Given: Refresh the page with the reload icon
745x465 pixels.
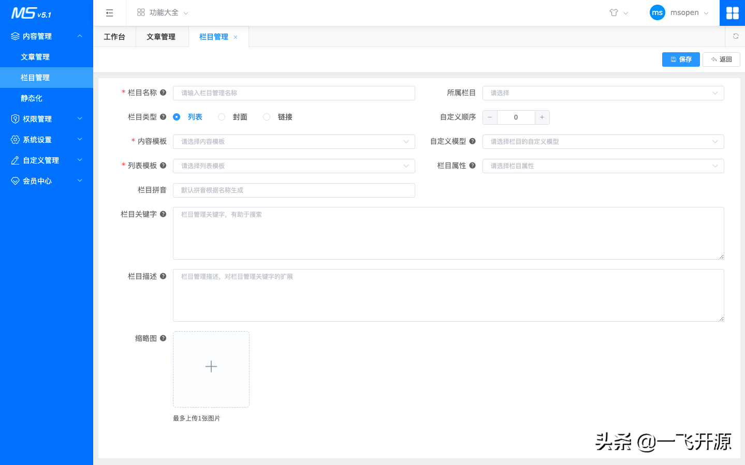Looking at the screenshot, I should click(x=735, y=36).
